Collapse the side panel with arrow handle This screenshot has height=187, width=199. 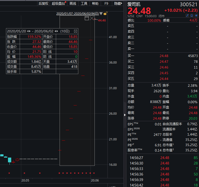click(x=125, y=115)
